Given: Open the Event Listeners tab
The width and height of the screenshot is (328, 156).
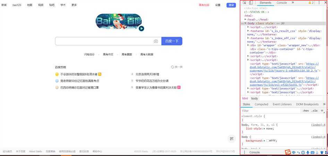Looking at the screenshot, I should (x=282, y=104).
